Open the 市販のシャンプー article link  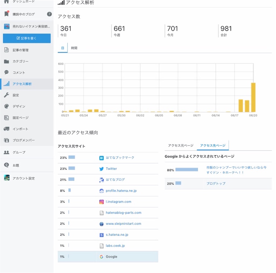tap(236, 170)
